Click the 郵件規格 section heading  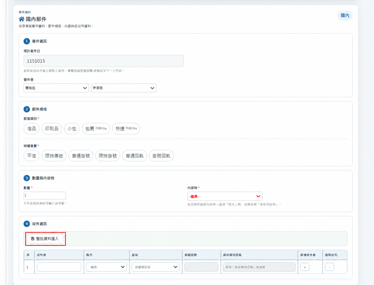point(39,109)
